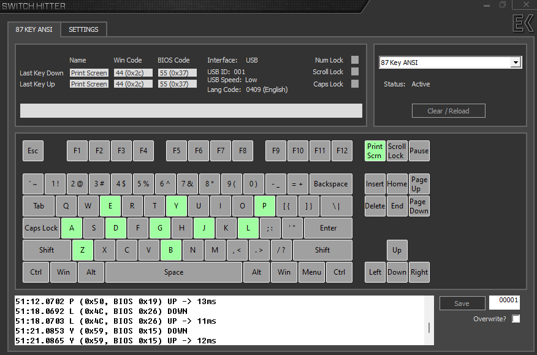Click the Caps Lock key tile
The height and width of the screenshot is (355, 537).
[x=41, y=228]
